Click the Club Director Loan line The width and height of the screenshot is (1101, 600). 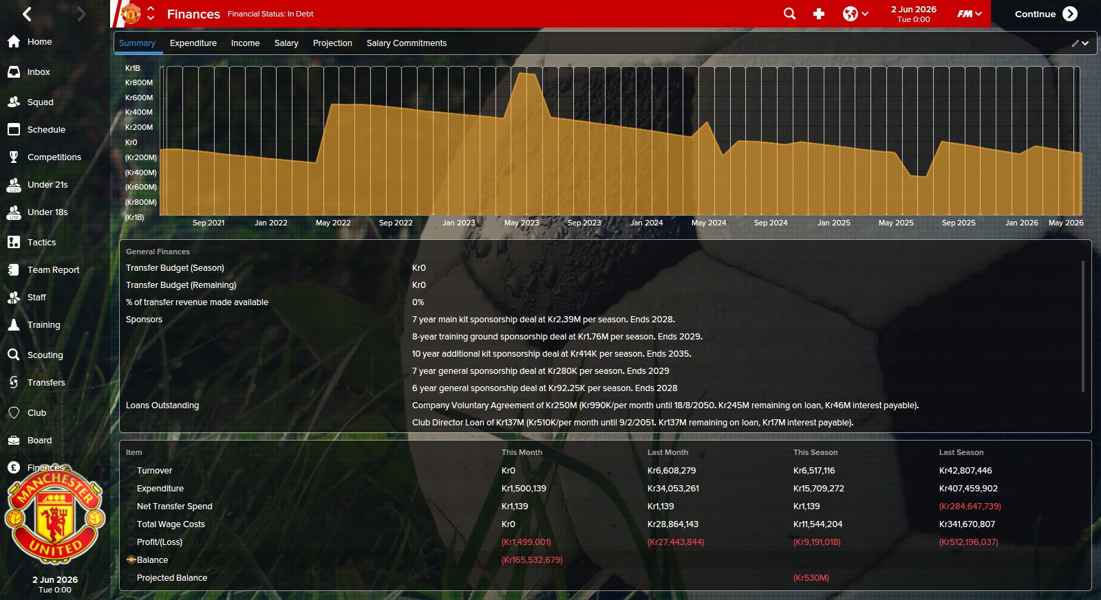[633, 423]
